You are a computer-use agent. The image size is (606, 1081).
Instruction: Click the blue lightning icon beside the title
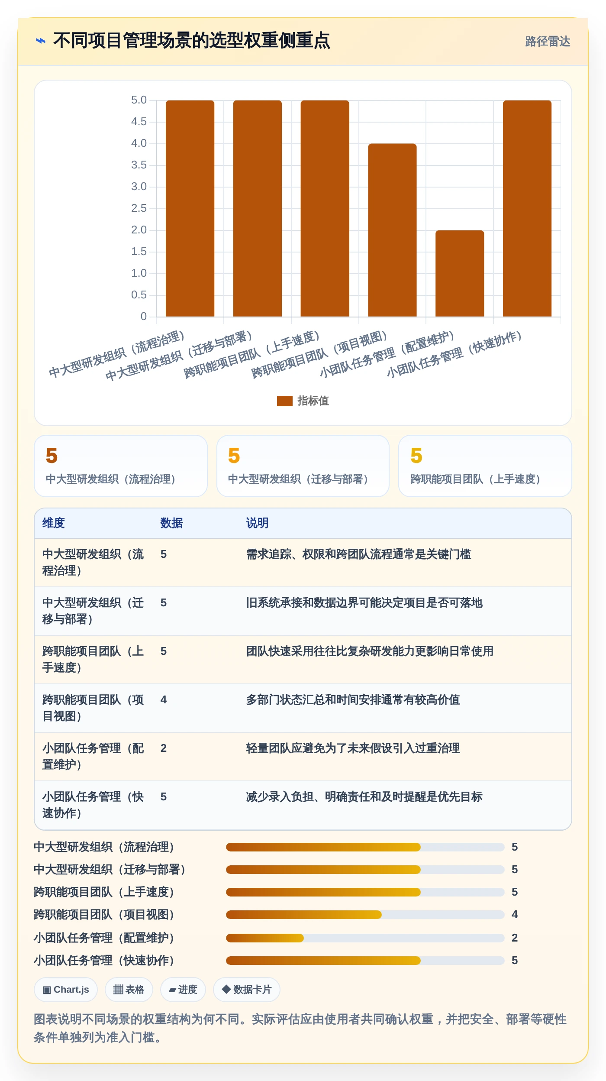coord(41,41)
